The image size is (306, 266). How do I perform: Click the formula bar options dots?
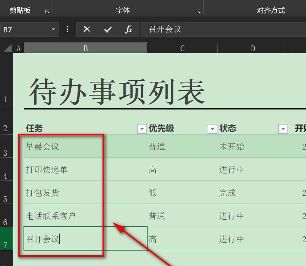67,29
